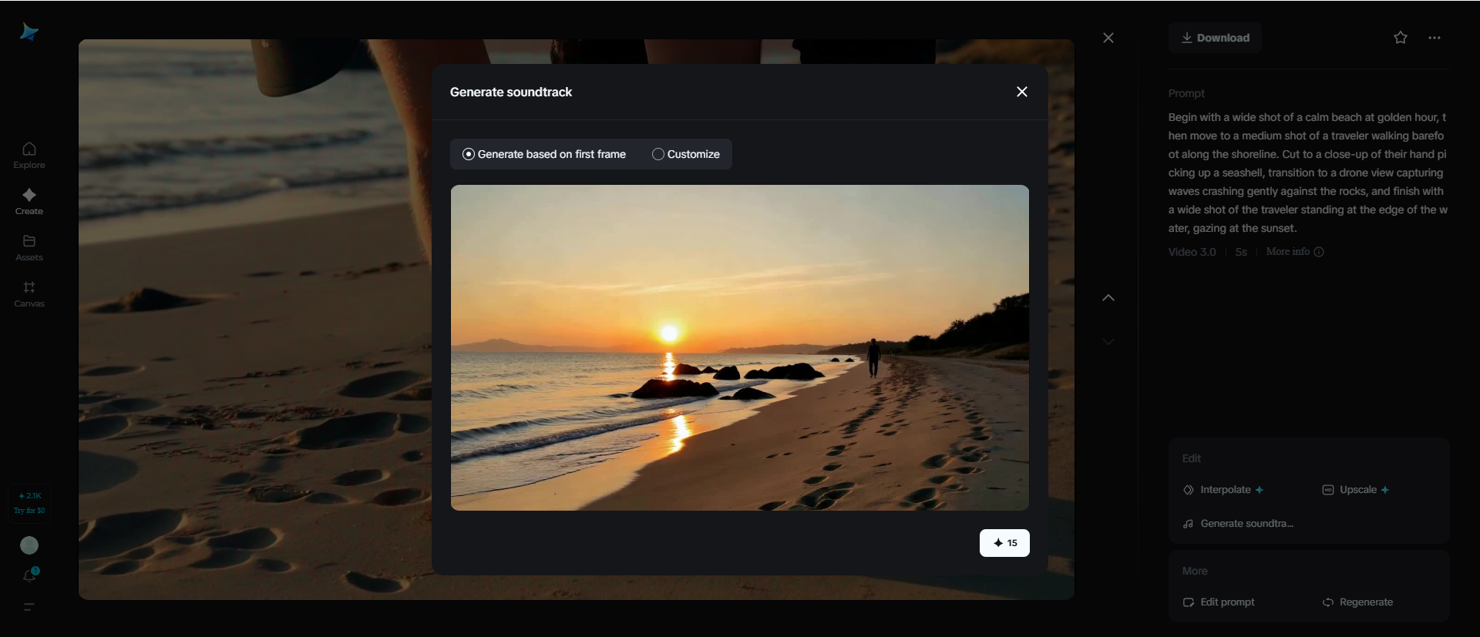Click the first frame beach preview
This screenshot has width=1480, height=637.
[x=740, y=347]
